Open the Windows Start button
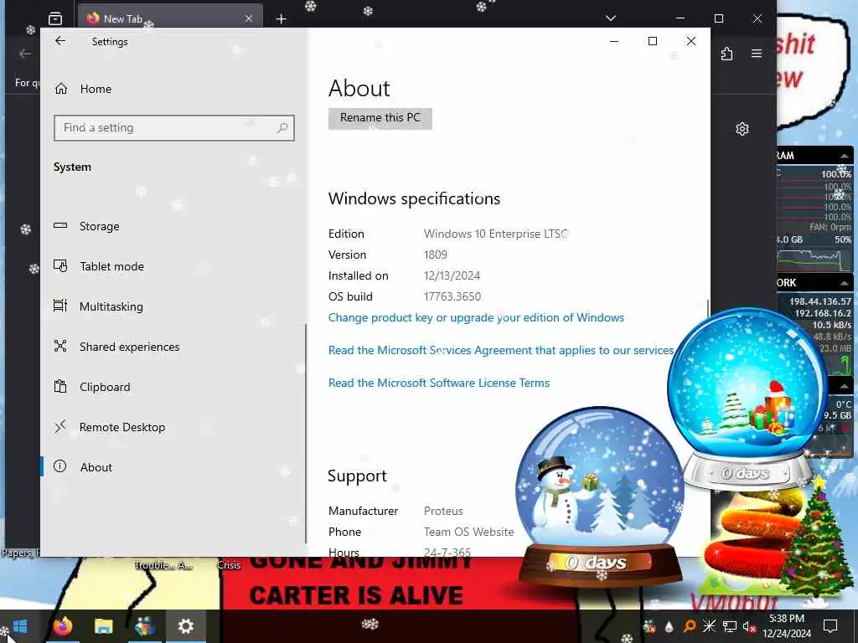Viewport: 858px width, 643px height. pos(20,626)
